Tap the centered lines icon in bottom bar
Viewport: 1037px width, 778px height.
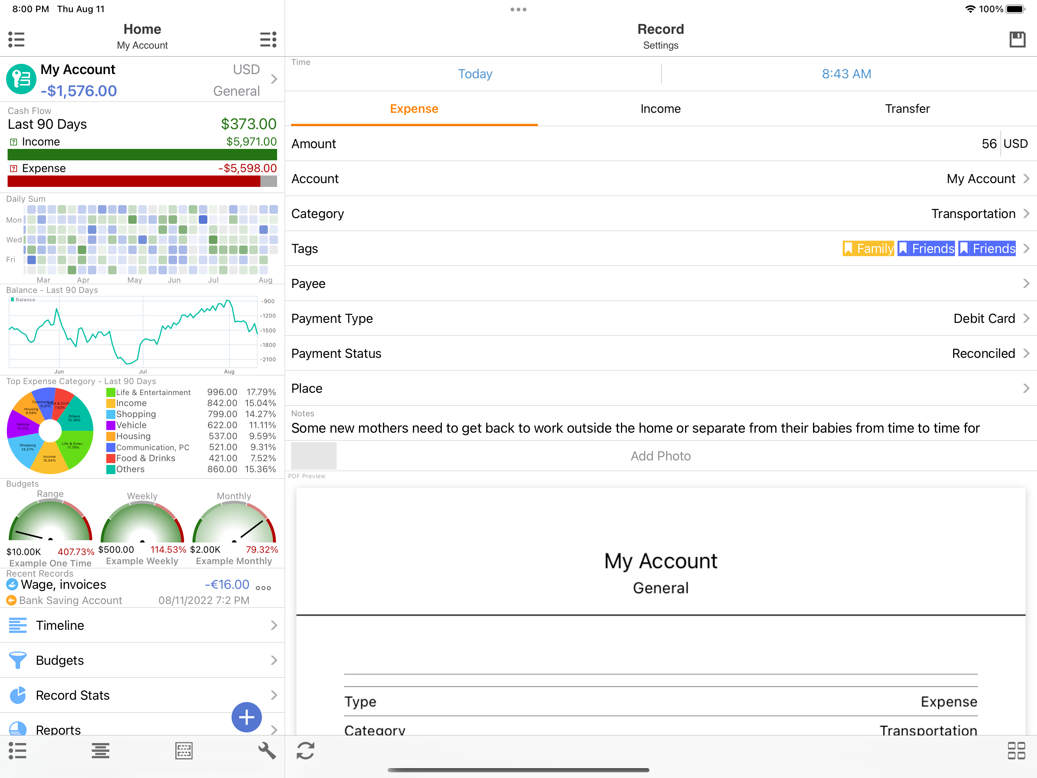[x=100, y=750]
